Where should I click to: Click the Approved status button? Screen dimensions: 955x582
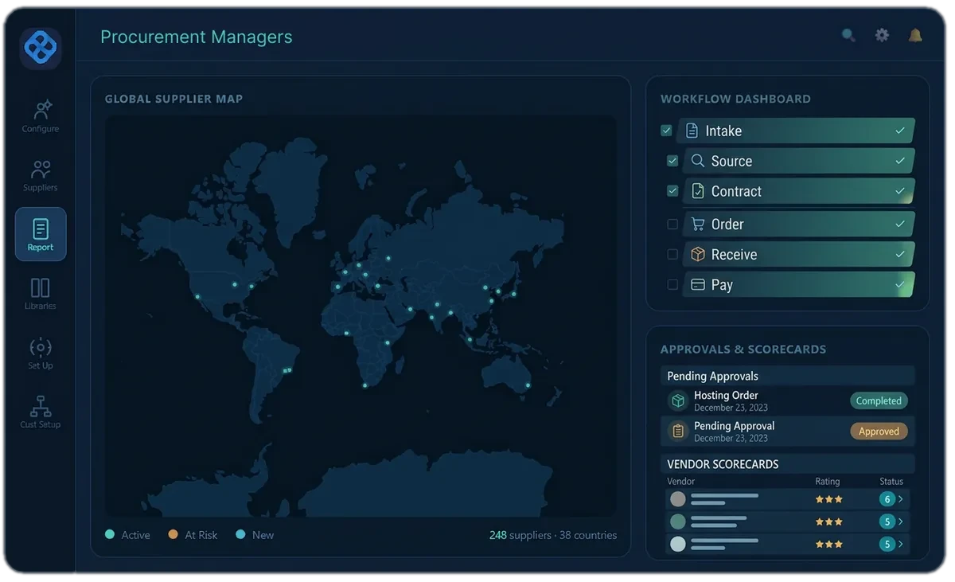coord(879,431)
